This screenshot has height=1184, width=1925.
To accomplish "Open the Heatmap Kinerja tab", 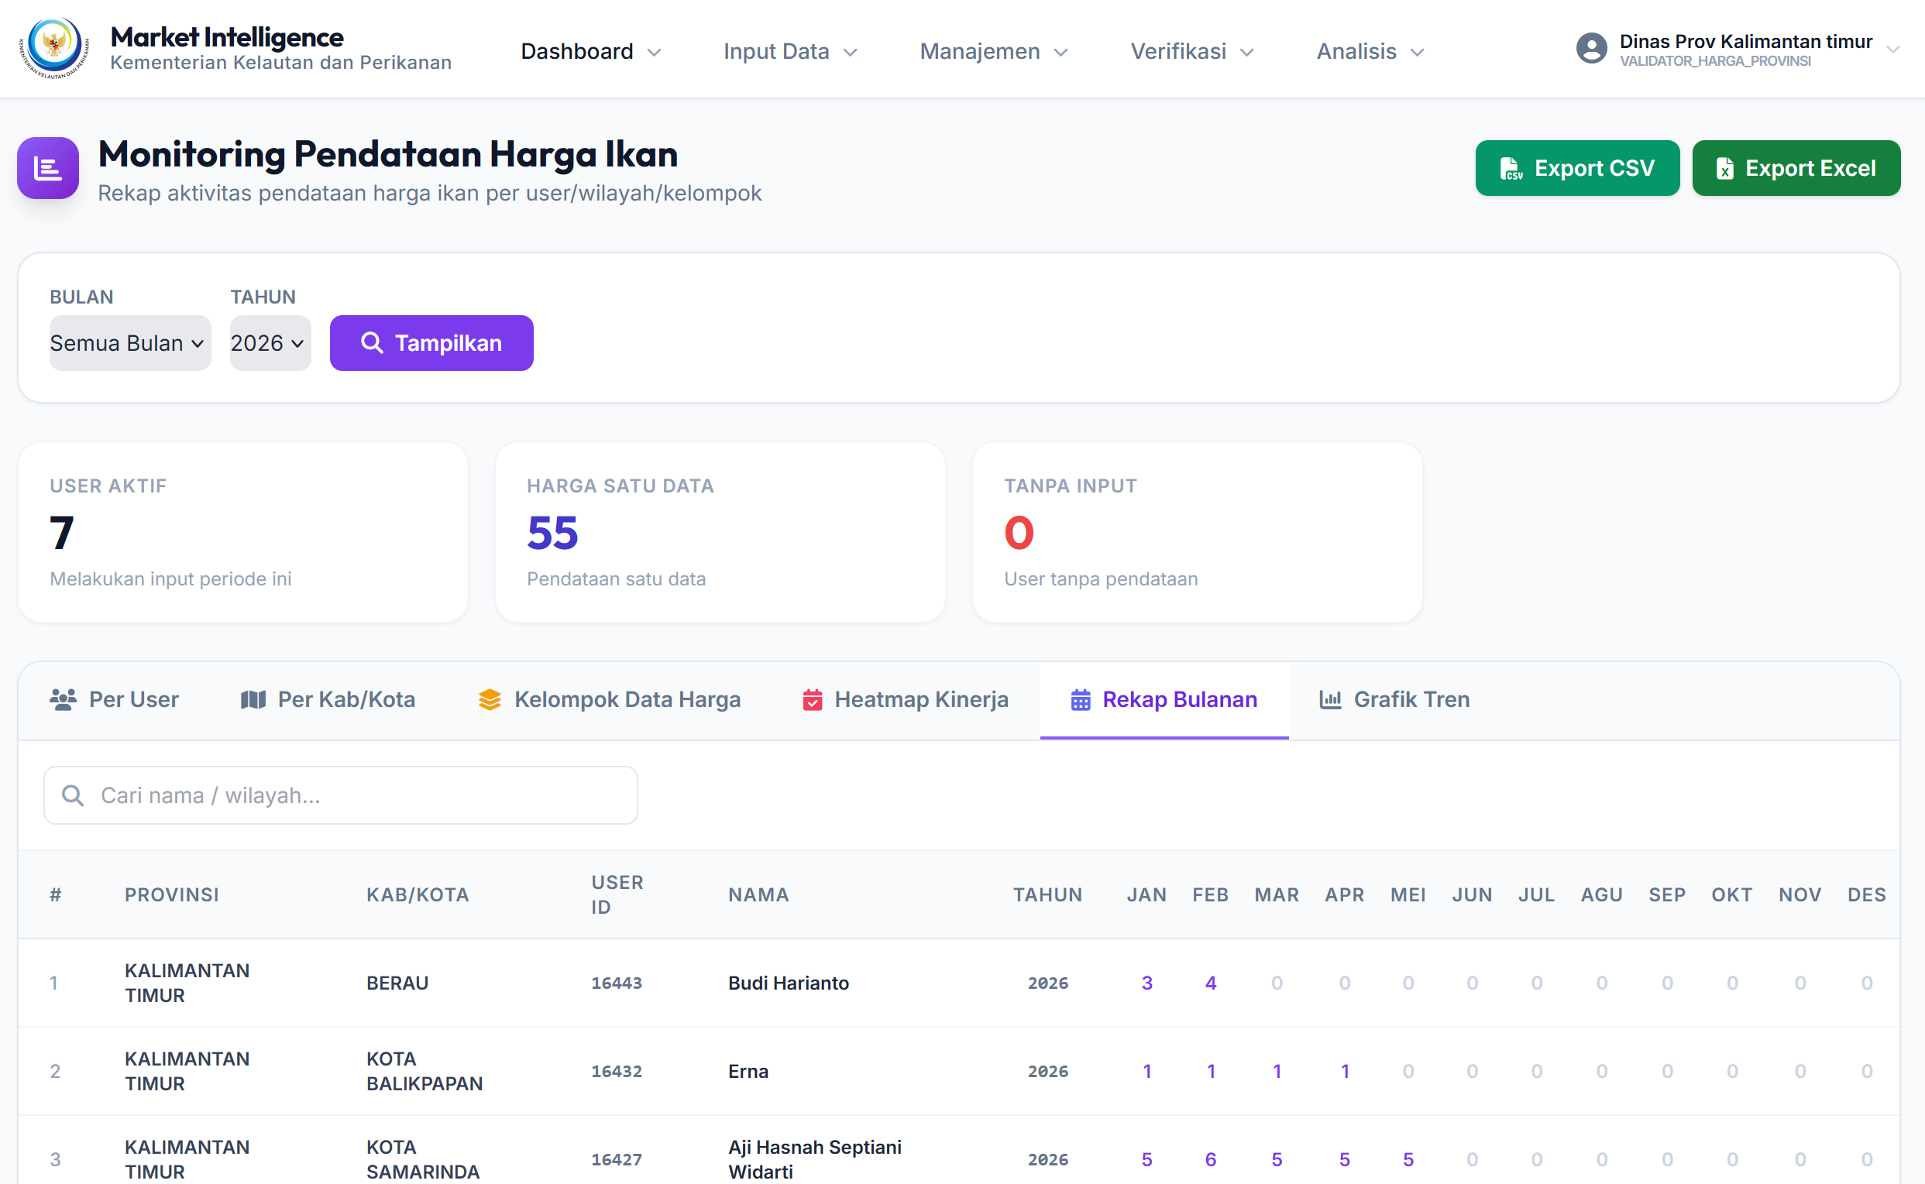I will (906, 699).
